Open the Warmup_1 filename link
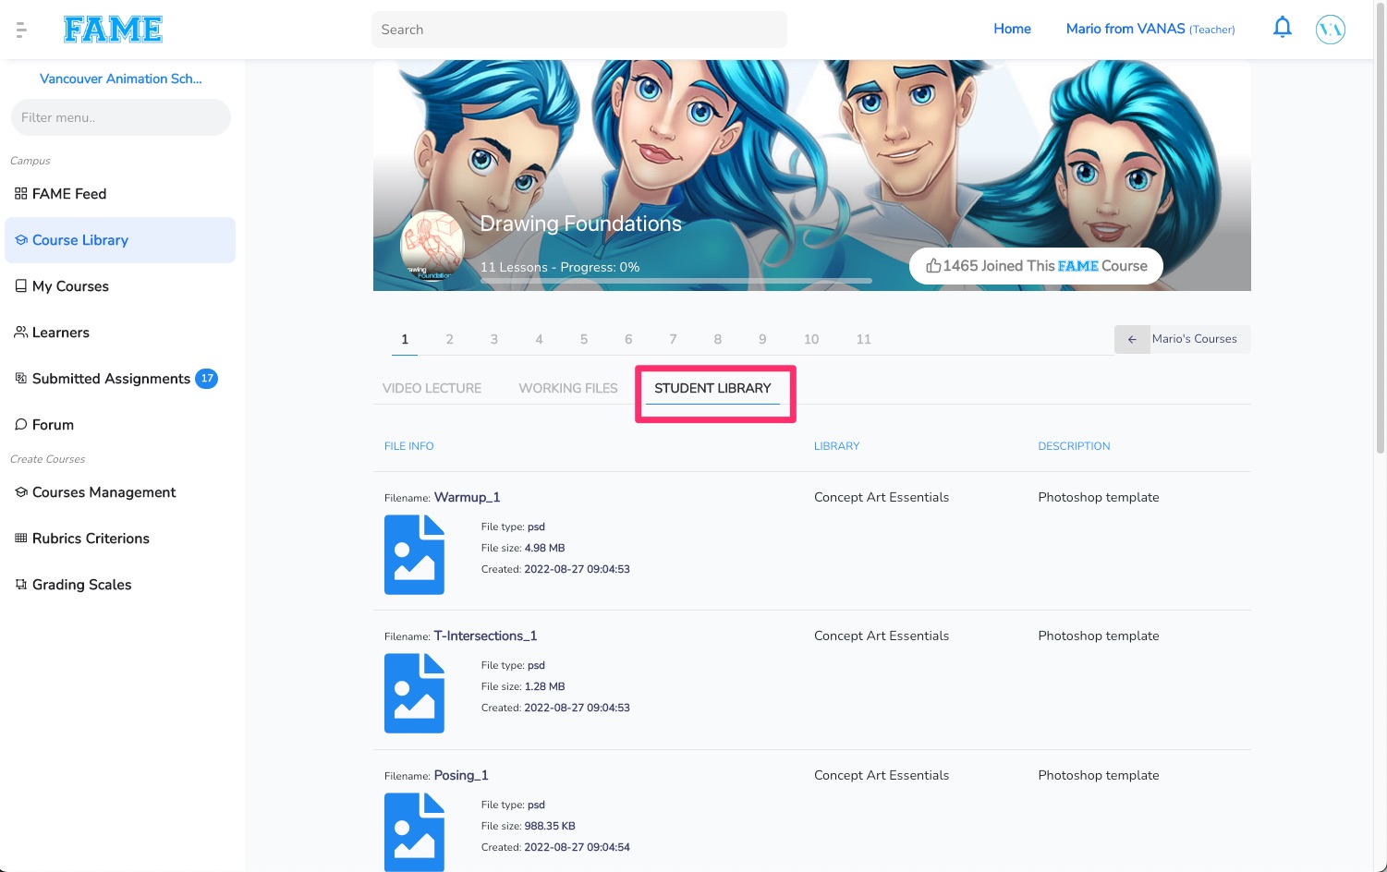This screenshot has height=872, width=1387. point(467,497)
